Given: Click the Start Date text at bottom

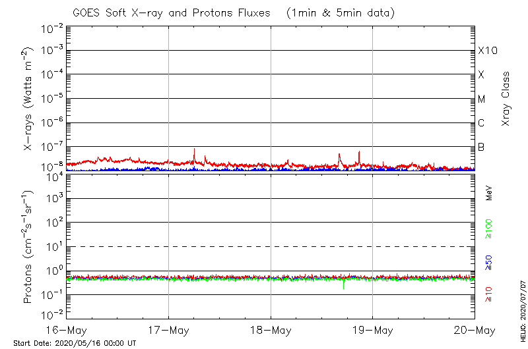Looking at the screenshot, I should tap(75, 343).
